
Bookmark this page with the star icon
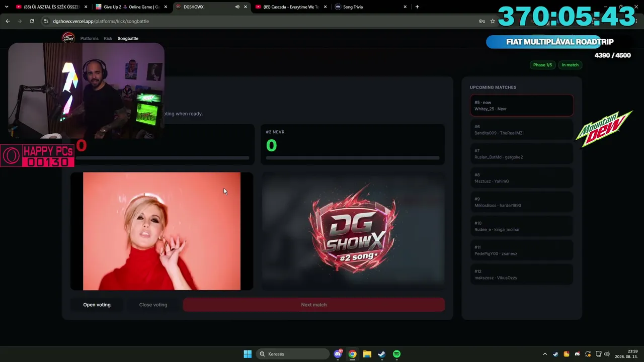(x=493, y=21)
